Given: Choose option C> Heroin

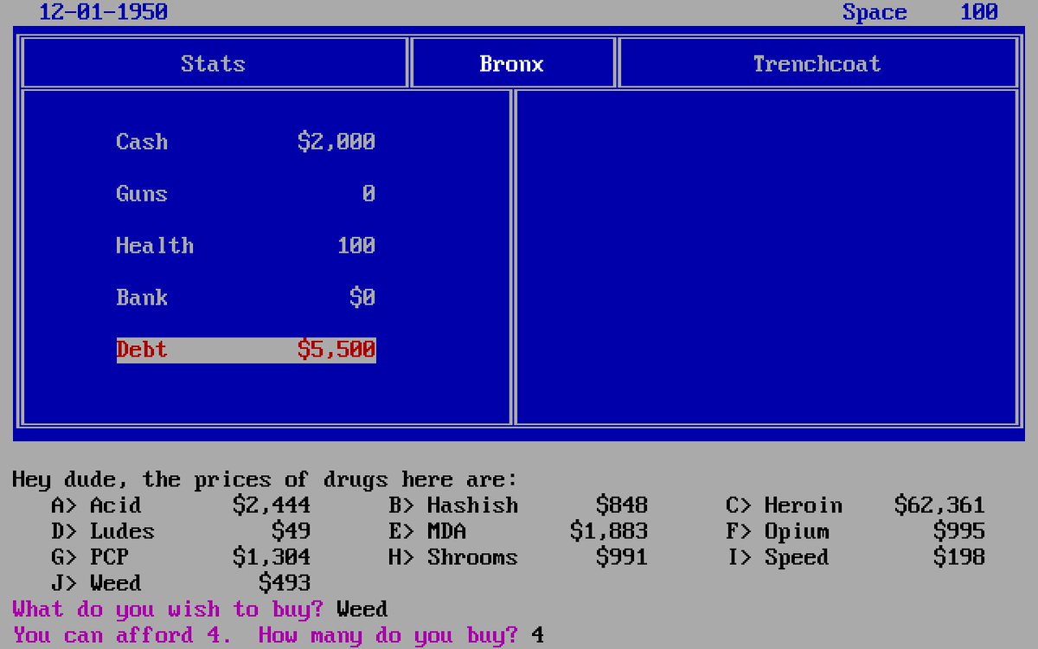Looking at the screenshot, I should (784, 505).
